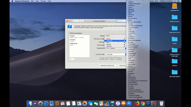Open the Maps app in dock

(79, 103)
